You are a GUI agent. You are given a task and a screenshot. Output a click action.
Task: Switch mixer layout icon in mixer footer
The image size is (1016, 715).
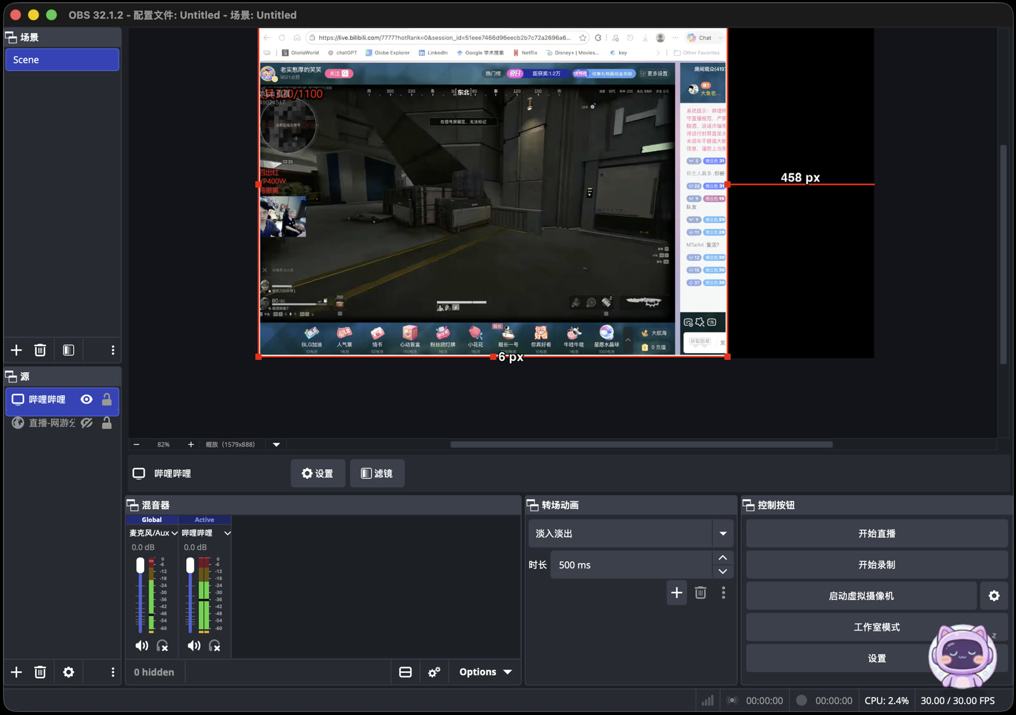pyautogui.click(x=405, y=672)
